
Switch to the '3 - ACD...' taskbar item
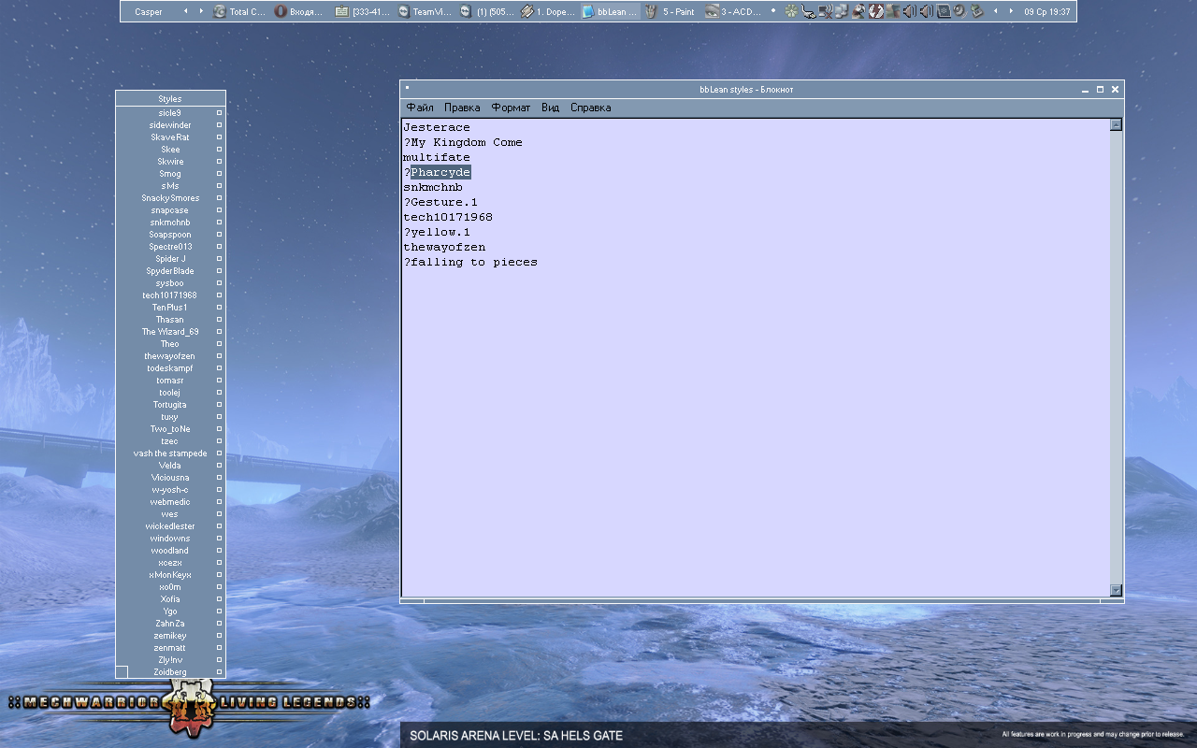click(732, 12)
